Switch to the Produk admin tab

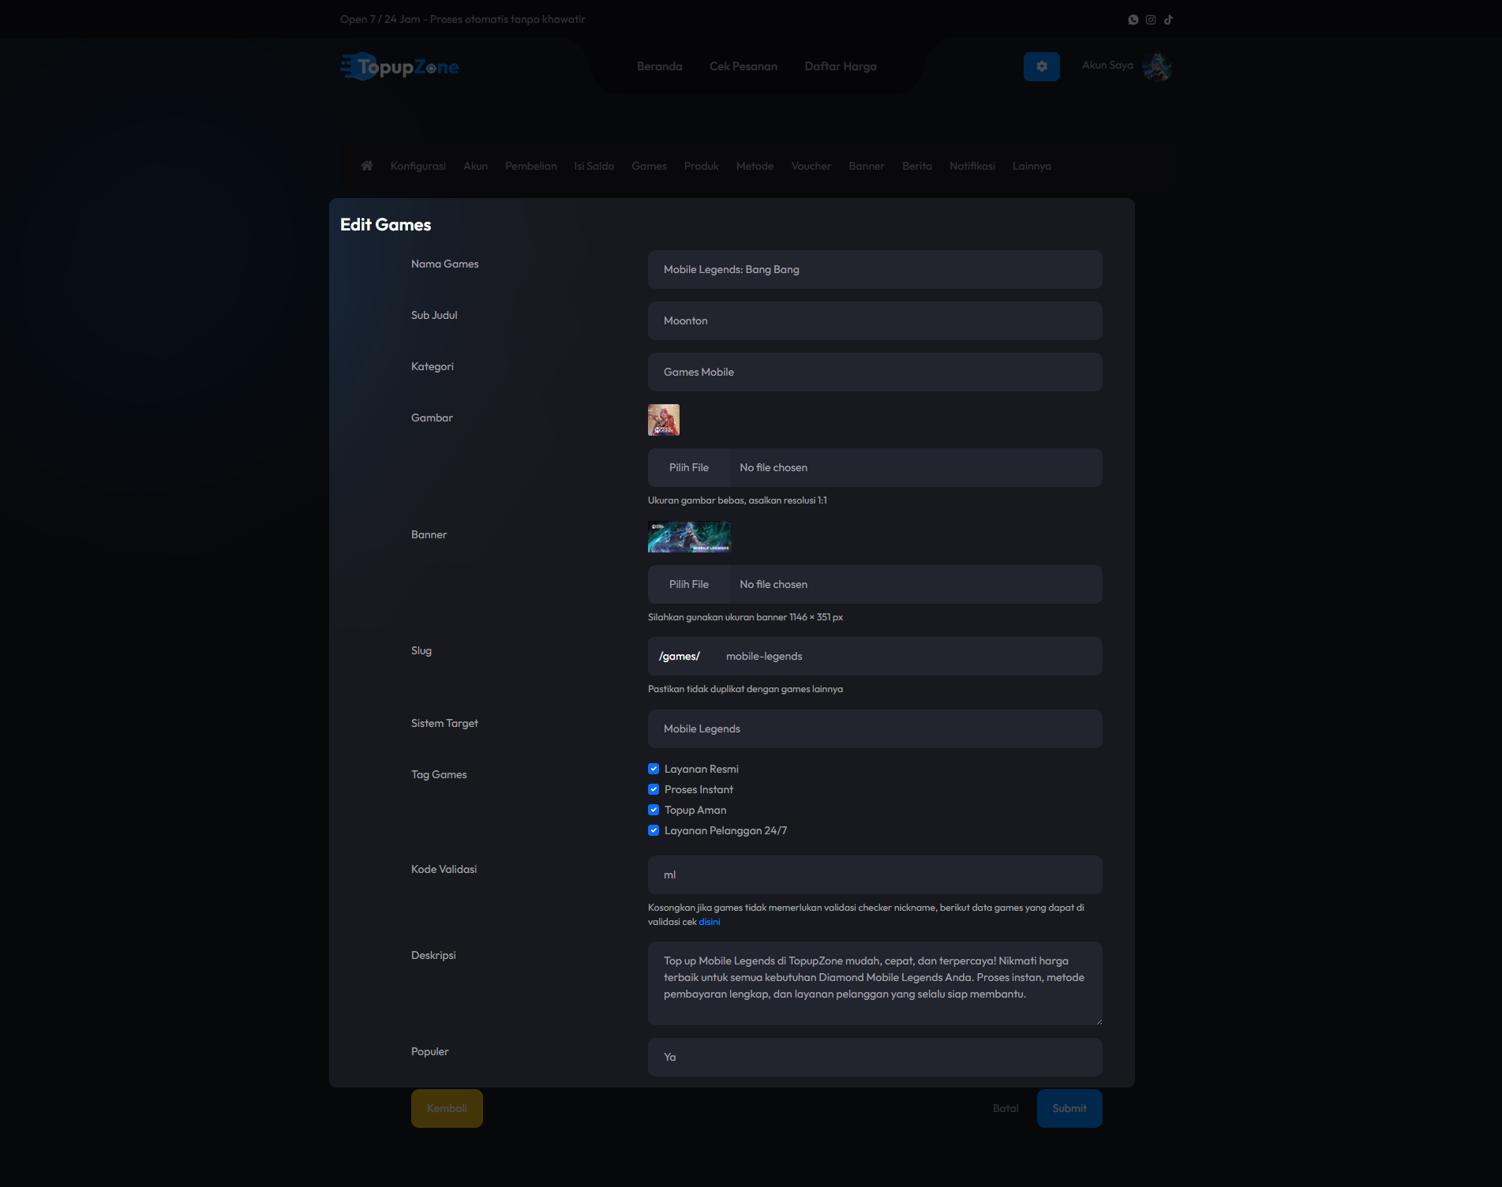[x=702, y=166]
